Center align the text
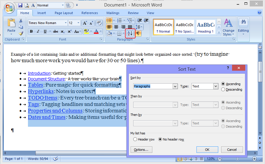The image size is (265, 164). (116, 27)
